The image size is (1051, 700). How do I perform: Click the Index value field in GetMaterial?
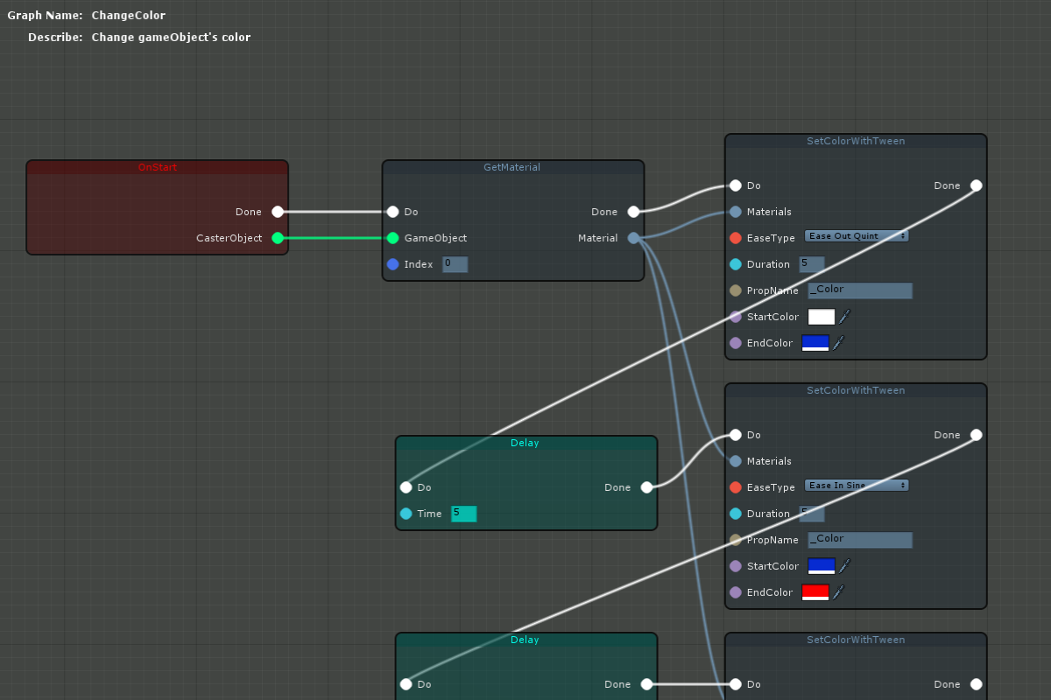[x=455, y=264]
